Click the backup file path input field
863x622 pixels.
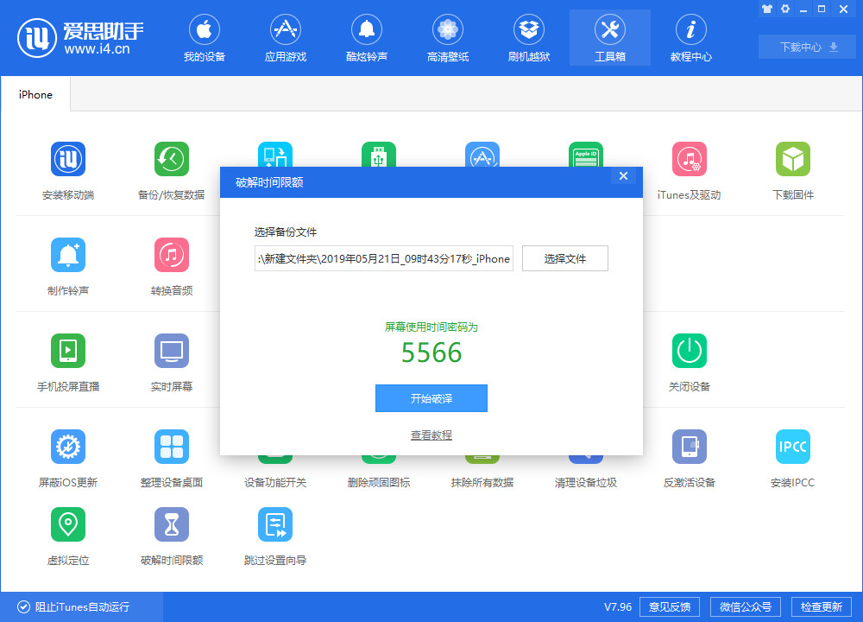coord(383,257)
